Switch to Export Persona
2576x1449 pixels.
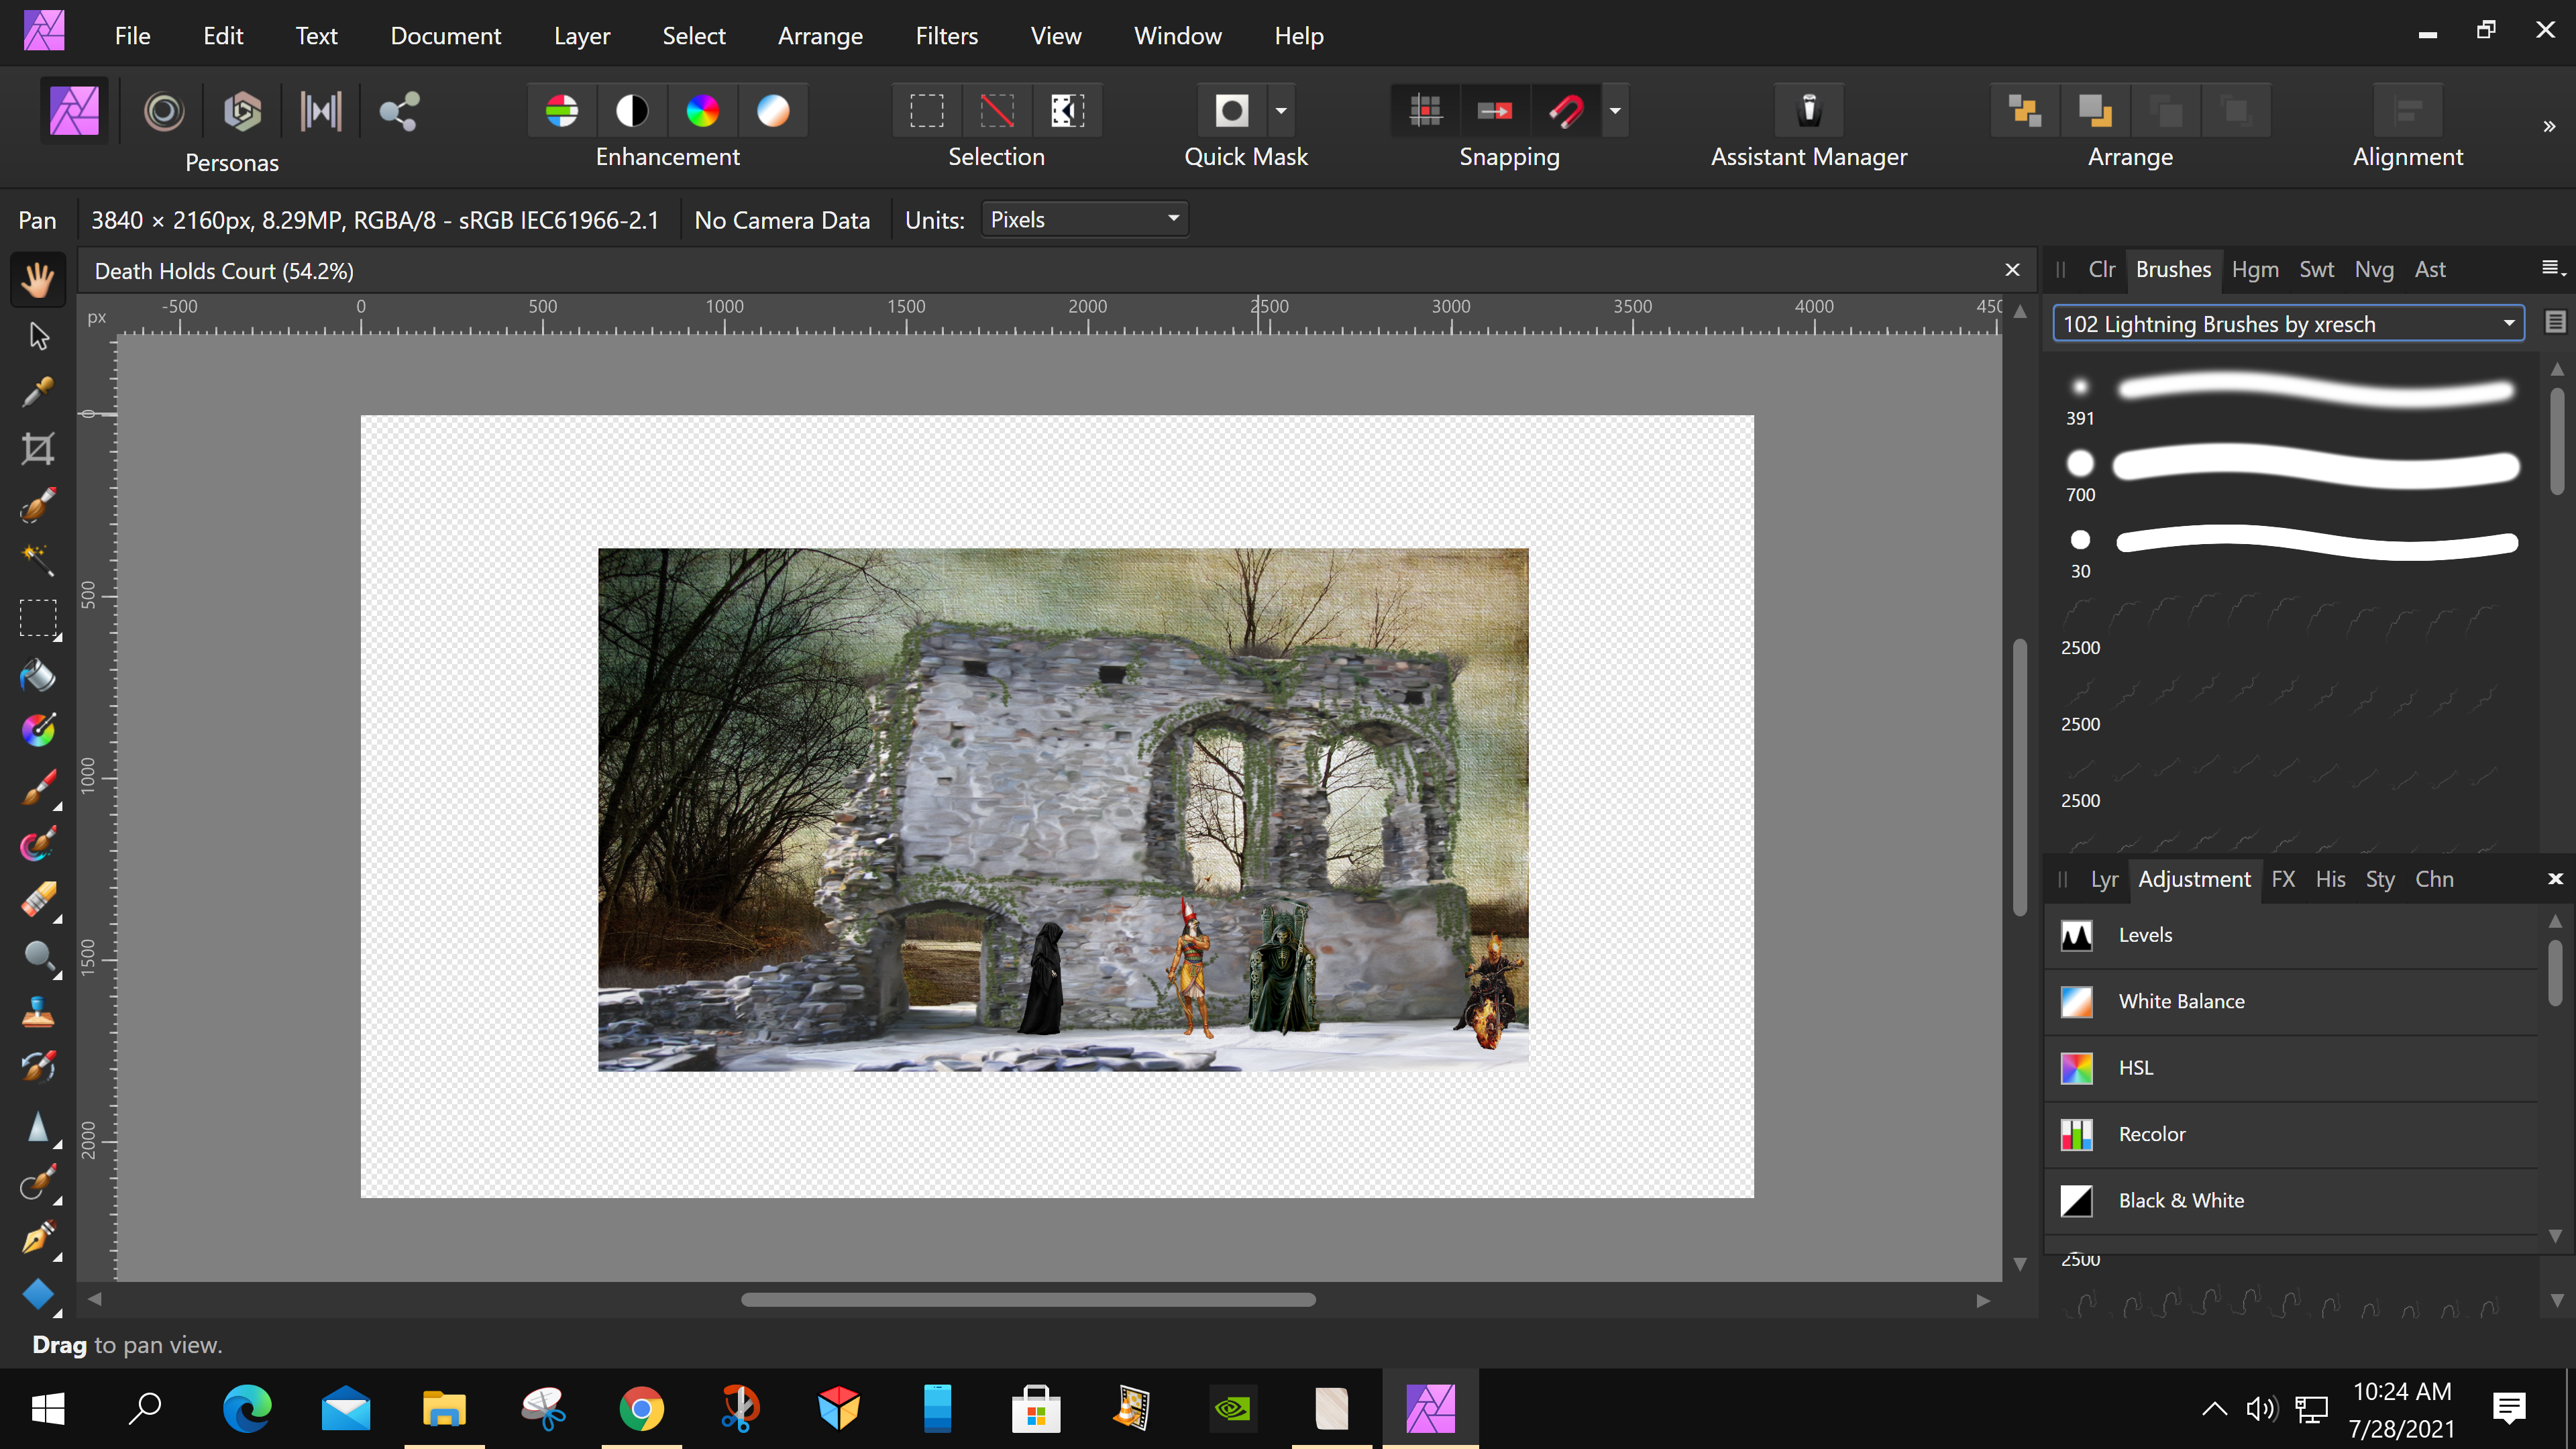(399, 110)
